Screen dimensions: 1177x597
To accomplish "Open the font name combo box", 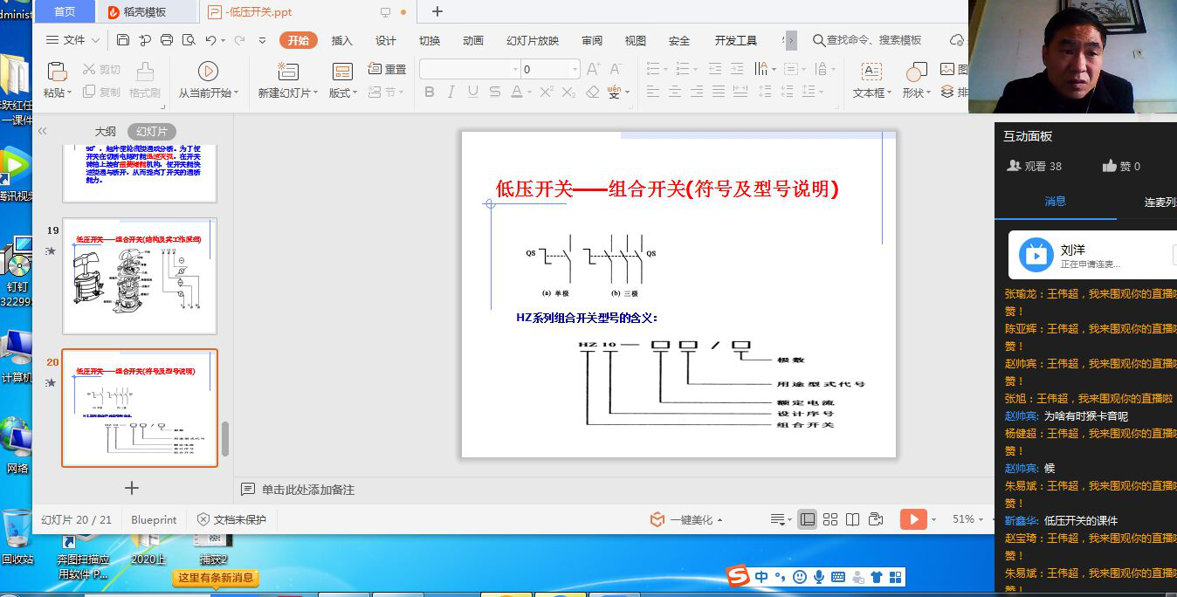I will tap(469, 69).
